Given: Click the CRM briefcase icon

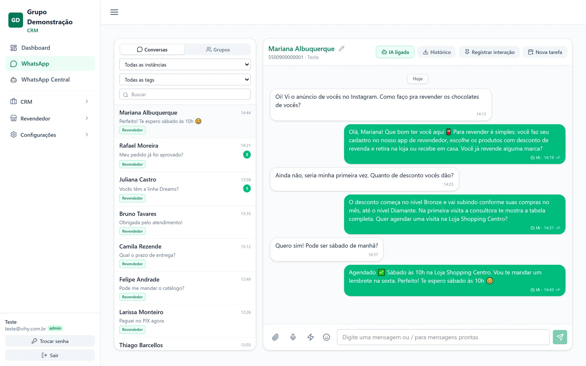Looking at the screenshot, I should tap(14, 102).
